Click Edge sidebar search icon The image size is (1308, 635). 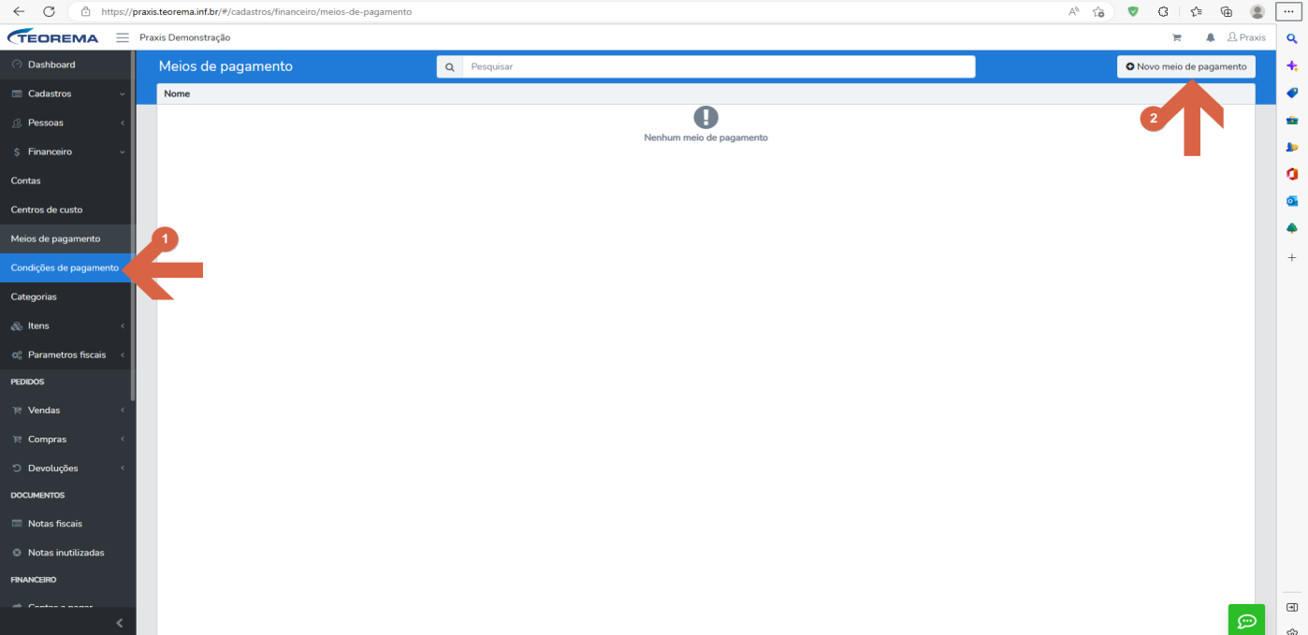pyautogui.click(x=1292, y=38)
